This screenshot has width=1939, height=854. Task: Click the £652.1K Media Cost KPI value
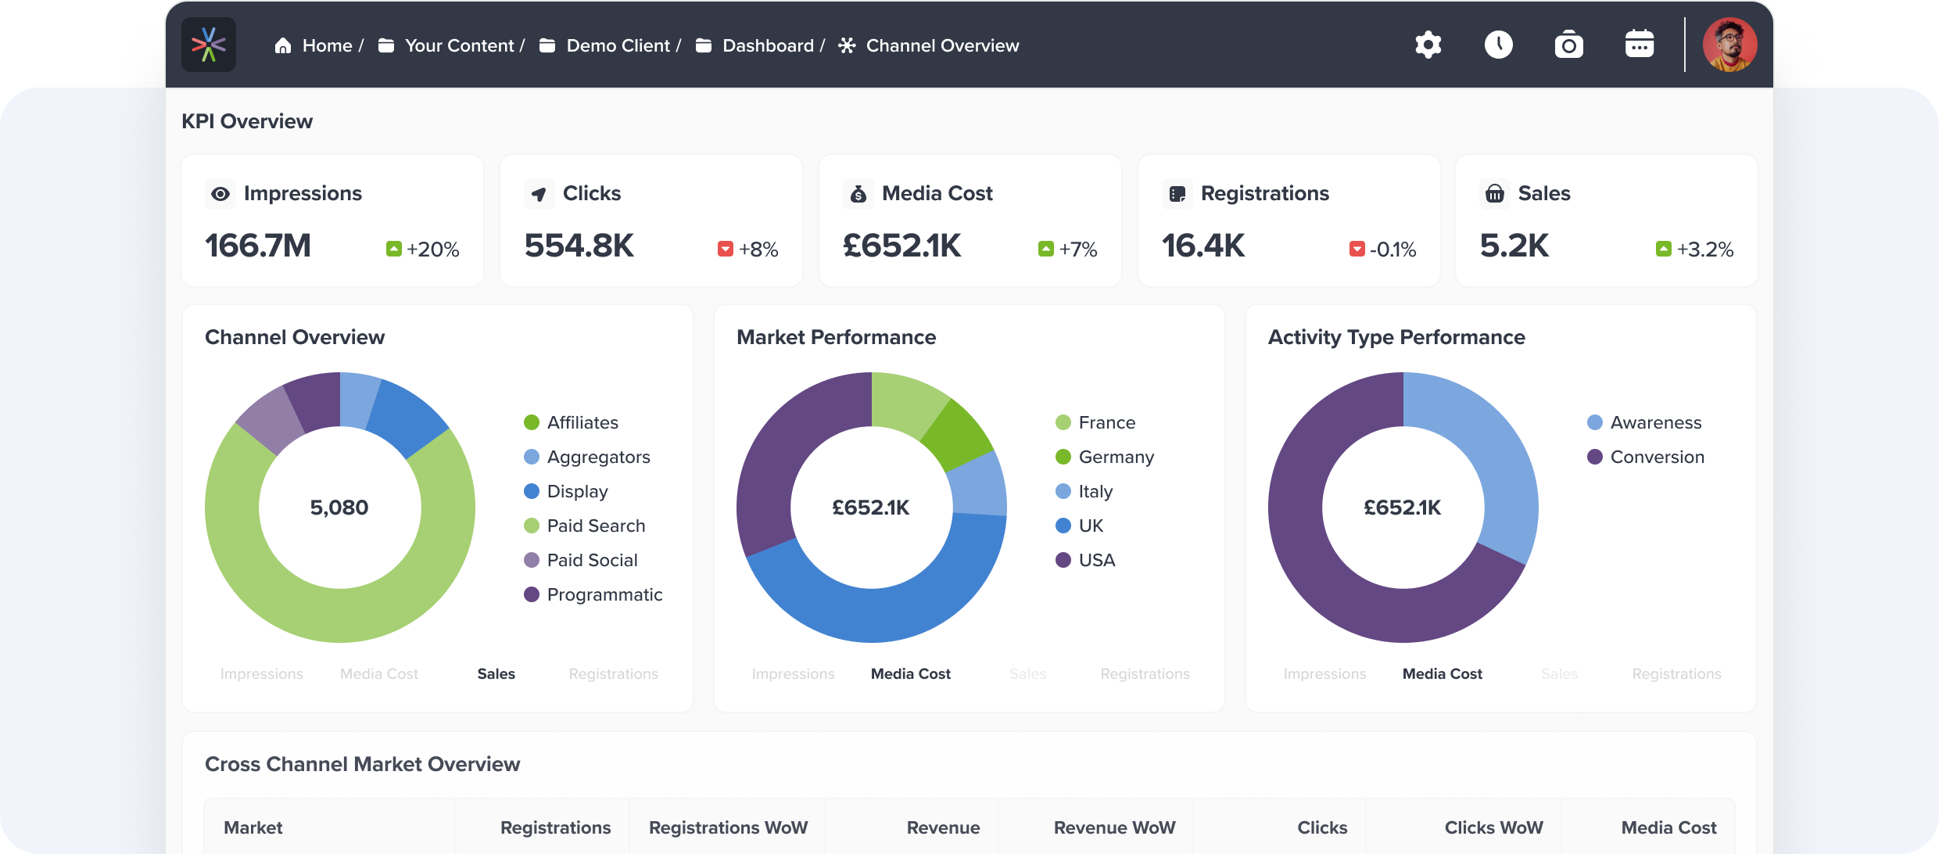[x=901, y=246]
